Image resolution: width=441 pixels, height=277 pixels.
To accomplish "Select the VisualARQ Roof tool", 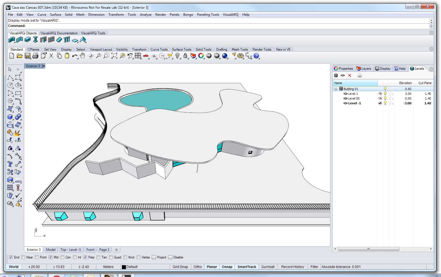I will coord(83,40).
